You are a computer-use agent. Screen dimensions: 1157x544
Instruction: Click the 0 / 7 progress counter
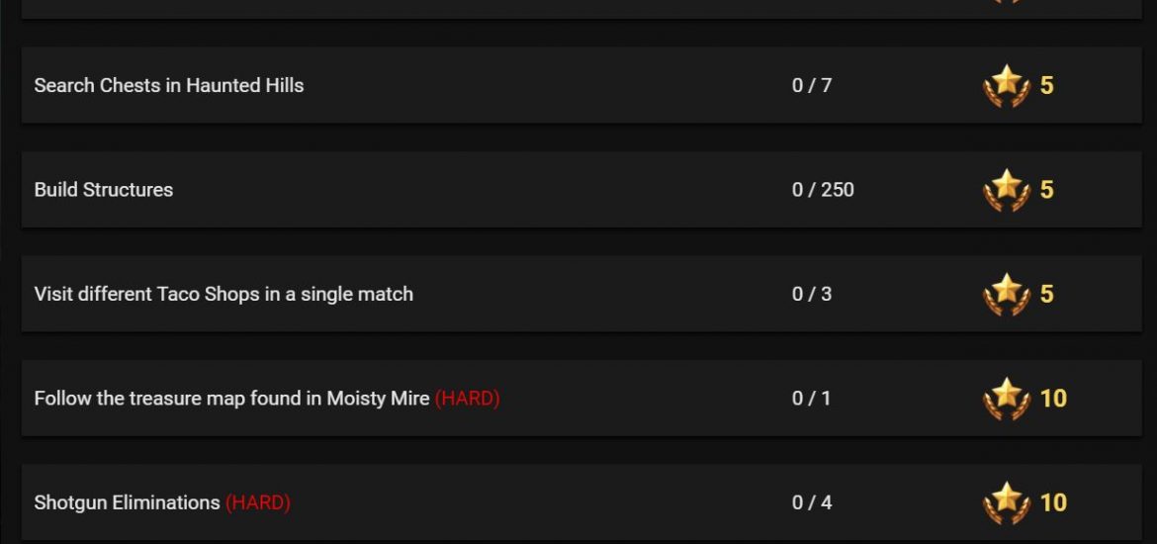pos(812,86)
